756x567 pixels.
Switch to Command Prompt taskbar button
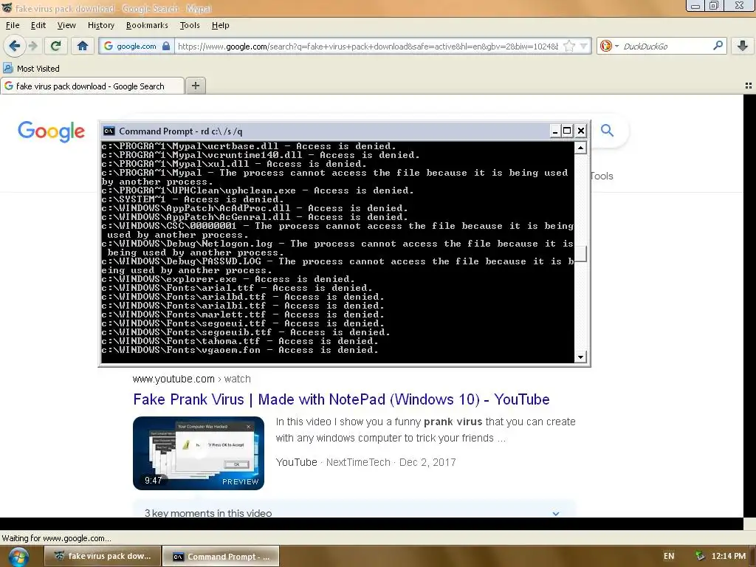point(221,557)
